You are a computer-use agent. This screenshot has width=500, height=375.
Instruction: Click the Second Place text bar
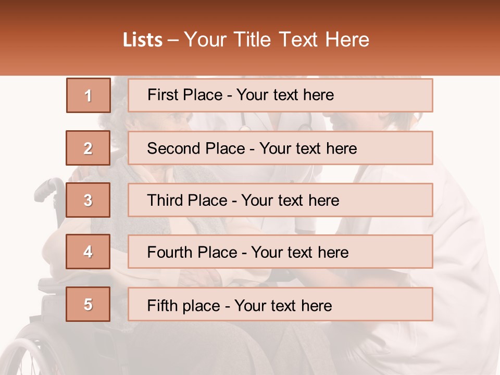[x=280, y=148]
